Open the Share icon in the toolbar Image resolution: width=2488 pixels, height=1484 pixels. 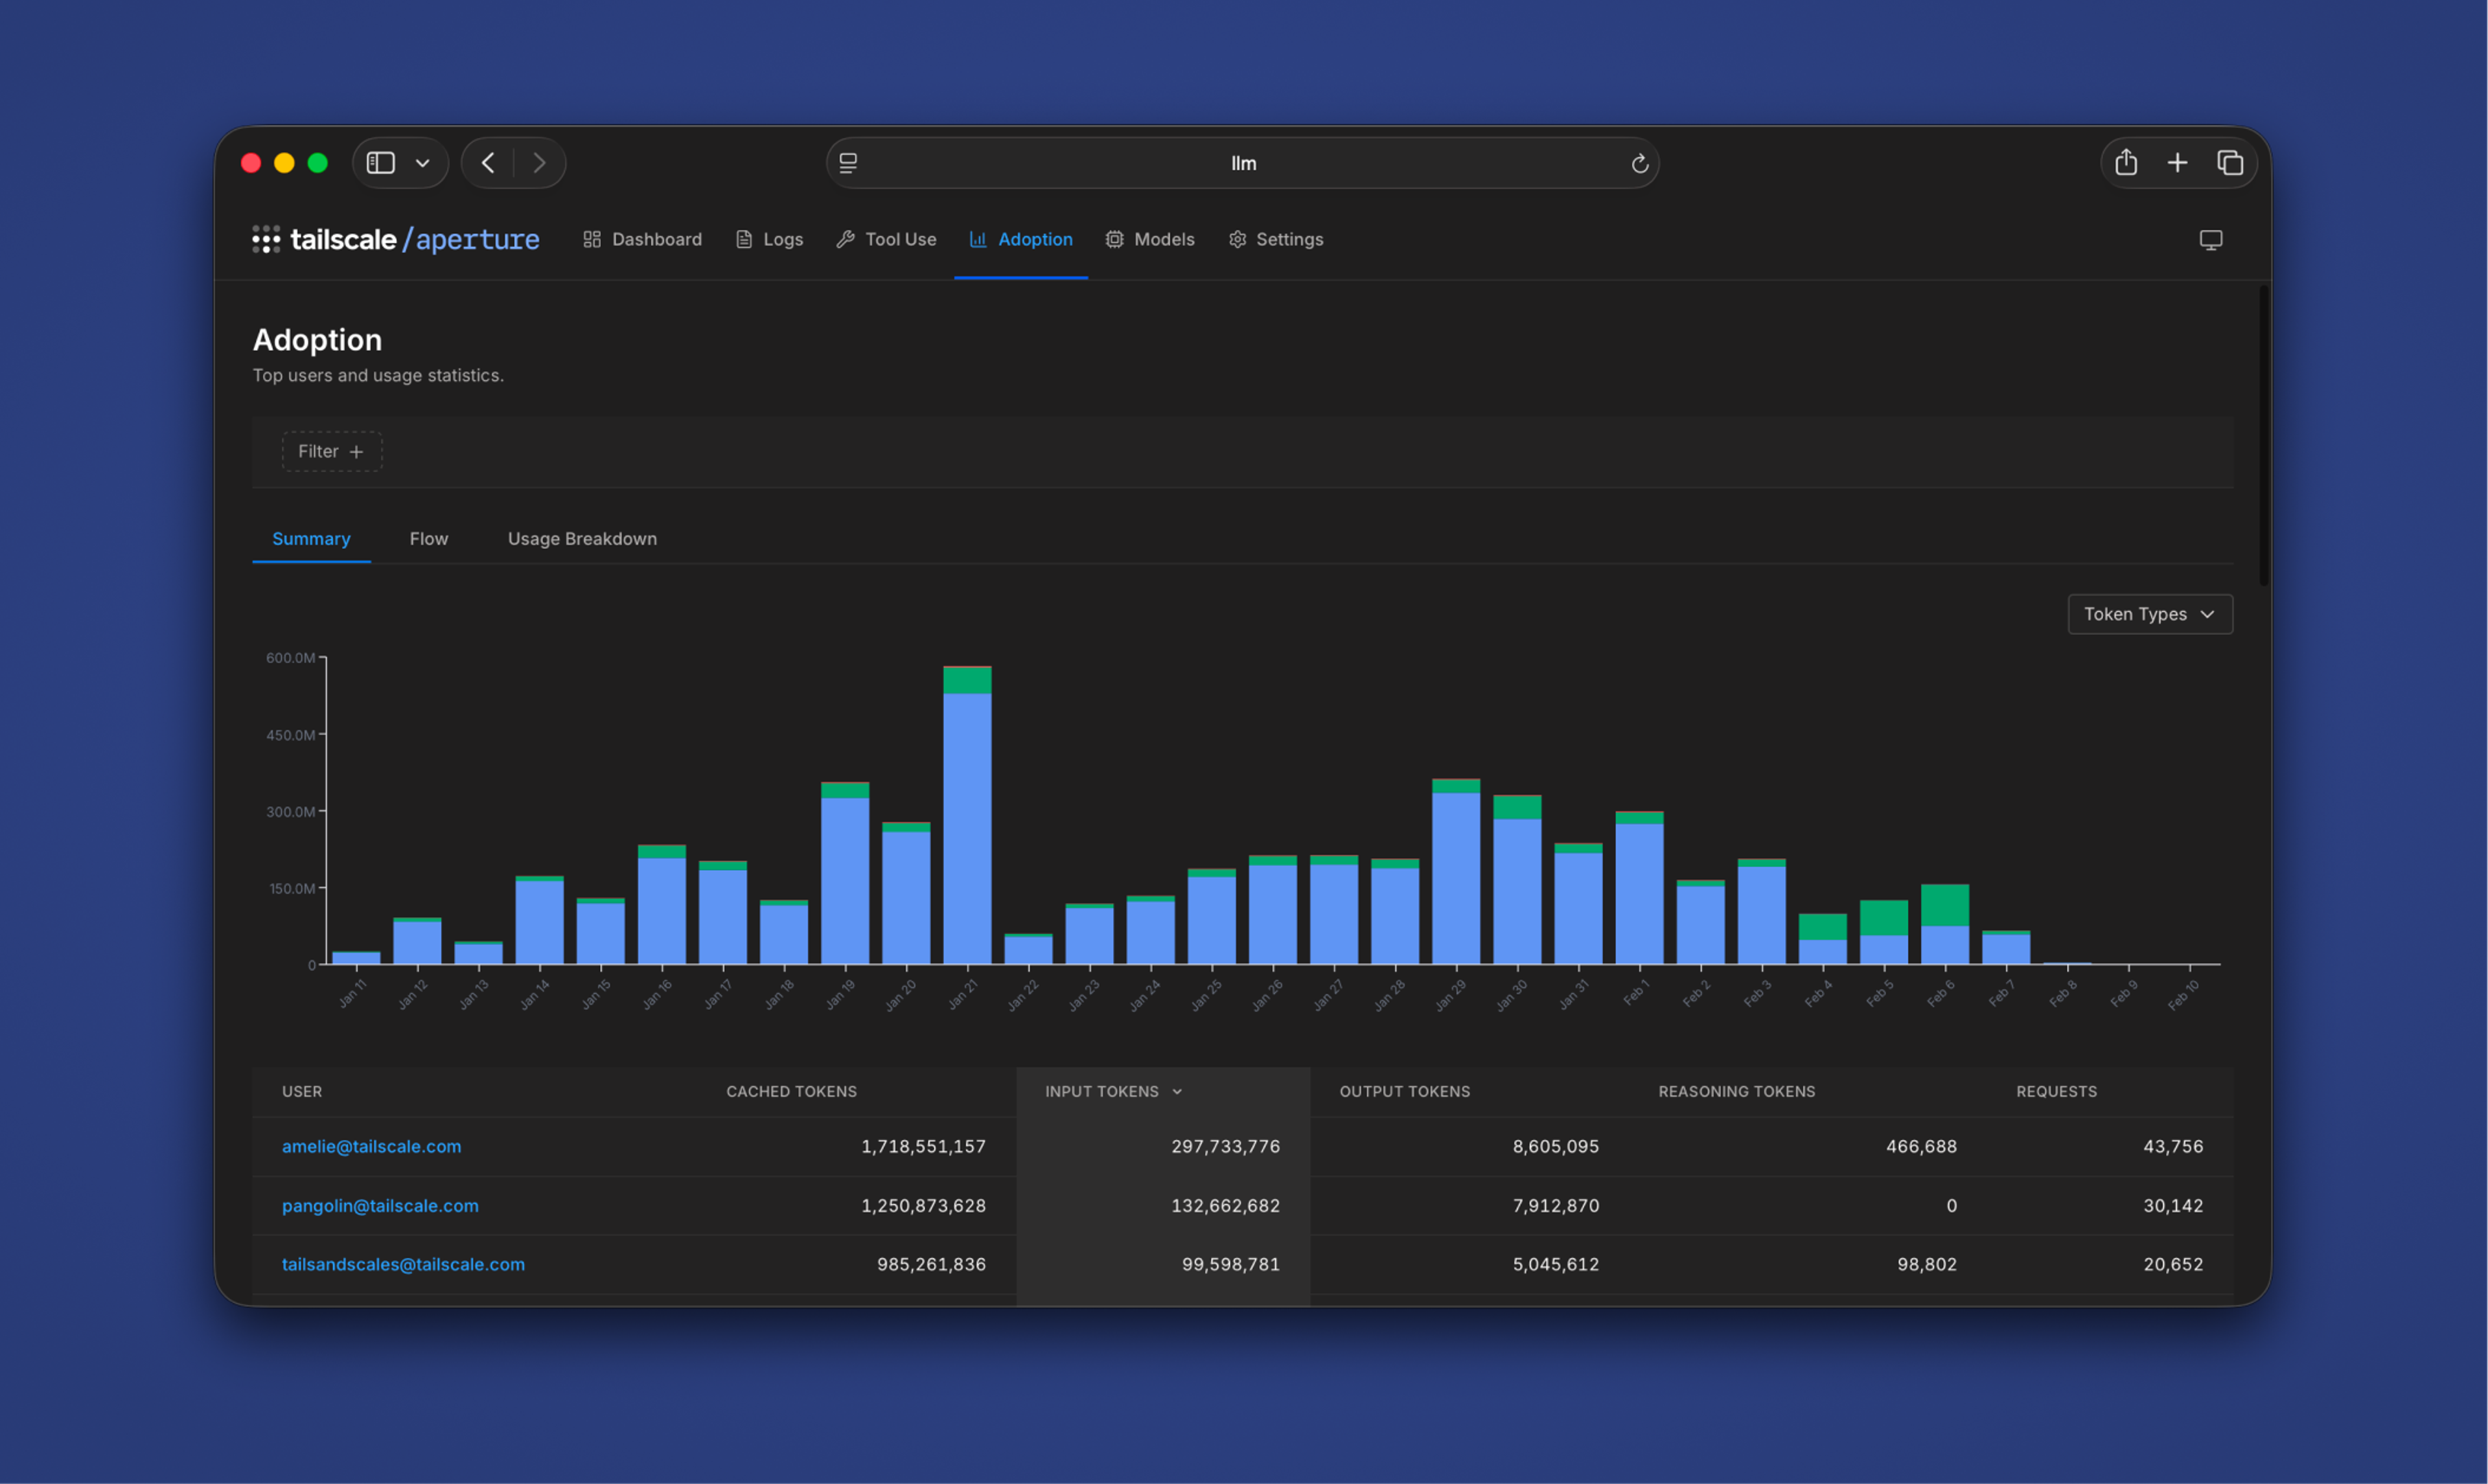[2126, 163]
